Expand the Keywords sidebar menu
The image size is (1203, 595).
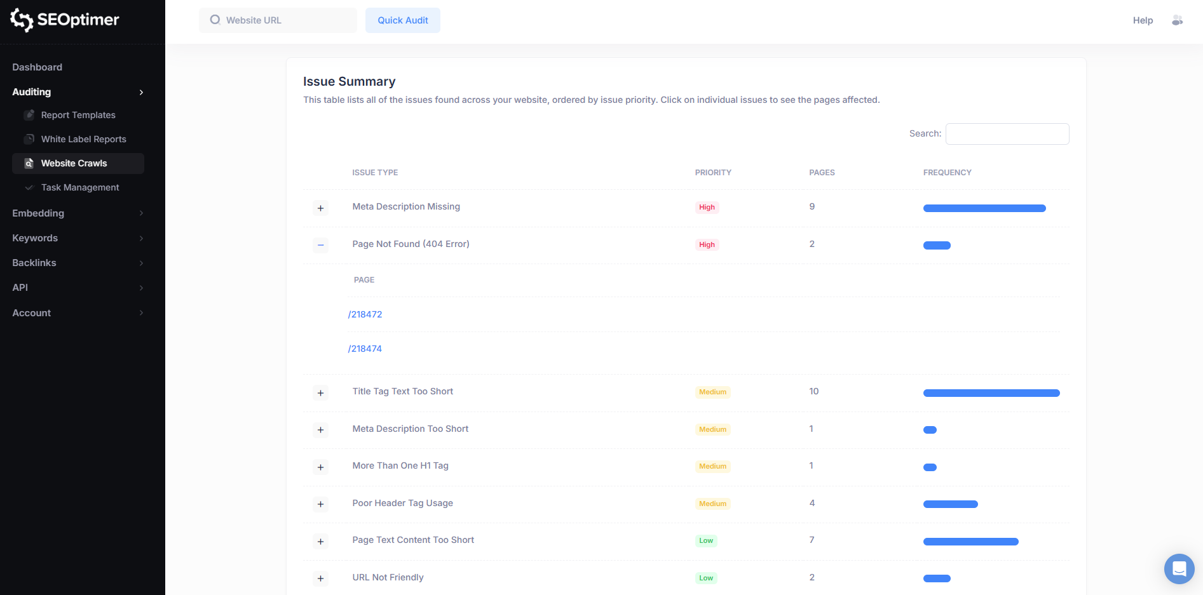141,238
